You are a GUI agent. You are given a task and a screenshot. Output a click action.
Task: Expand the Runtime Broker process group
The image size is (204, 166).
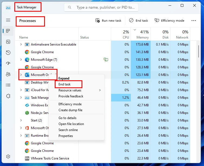(21, 136)
